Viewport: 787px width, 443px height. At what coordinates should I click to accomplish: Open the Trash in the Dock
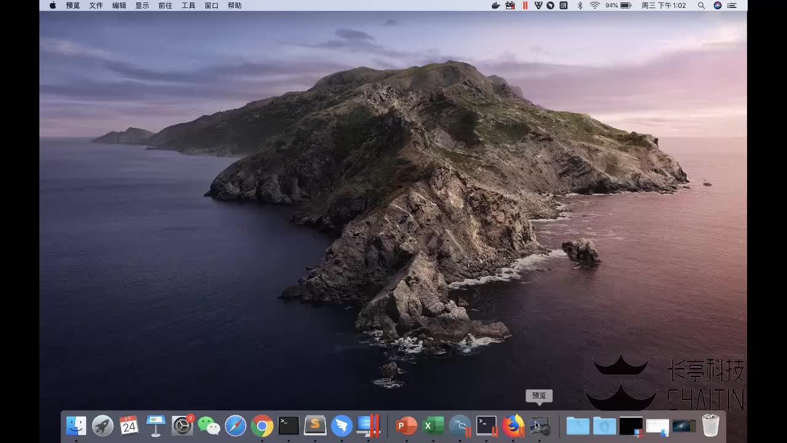pyautogui.click(x=710, y=425)
